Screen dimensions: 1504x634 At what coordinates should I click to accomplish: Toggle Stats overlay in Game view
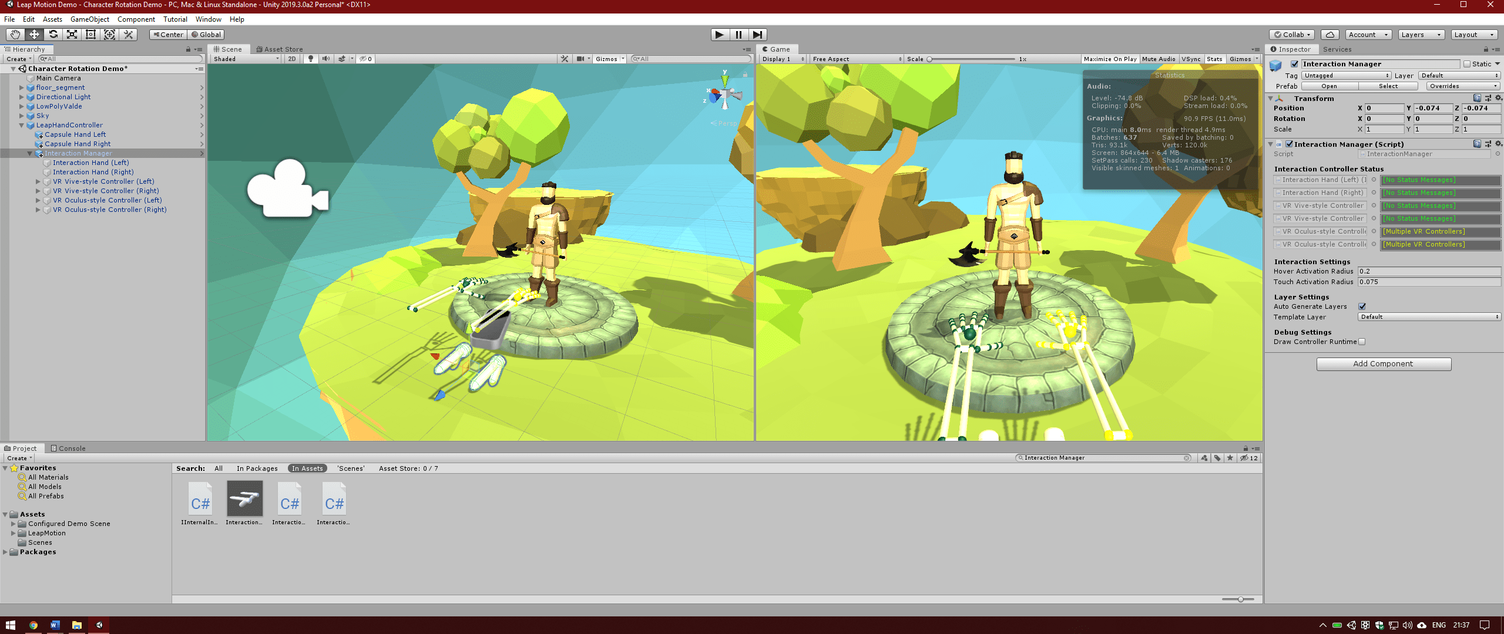[1214, 59]
